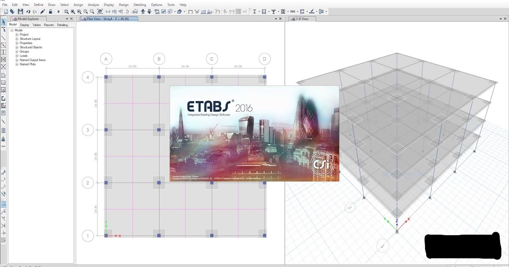509x267 pixels.
Task: Click the grid line A bubble in plan view
Action: pos(106,59)
